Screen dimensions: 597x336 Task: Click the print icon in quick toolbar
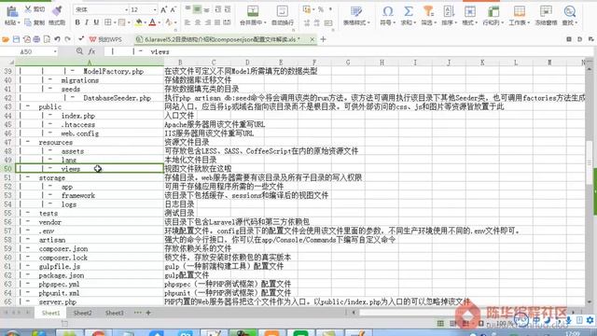pos(36,39)
